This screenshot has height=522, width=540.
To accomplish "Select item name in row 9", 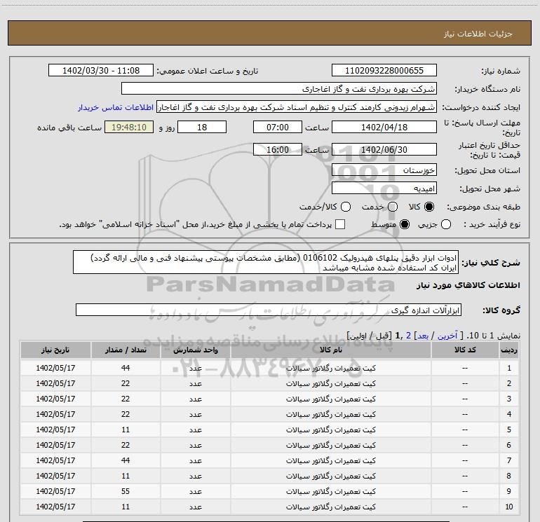I will (x=330, y=491).
